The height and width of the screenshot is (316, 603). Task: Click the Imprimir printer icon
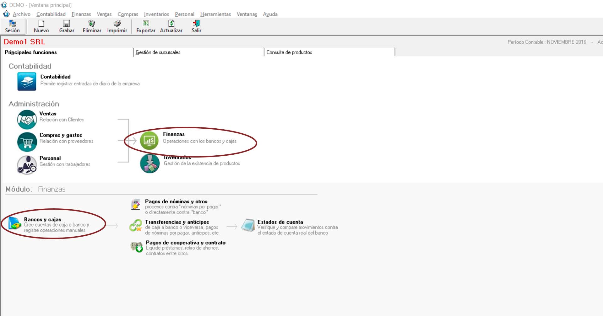coord(117,24)
